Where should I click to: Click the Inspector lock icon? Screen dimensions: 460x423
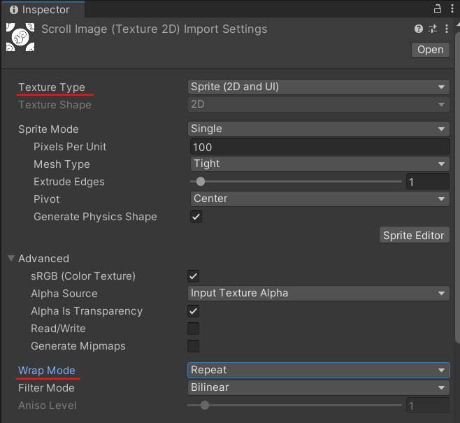click(x=437, y=9)
